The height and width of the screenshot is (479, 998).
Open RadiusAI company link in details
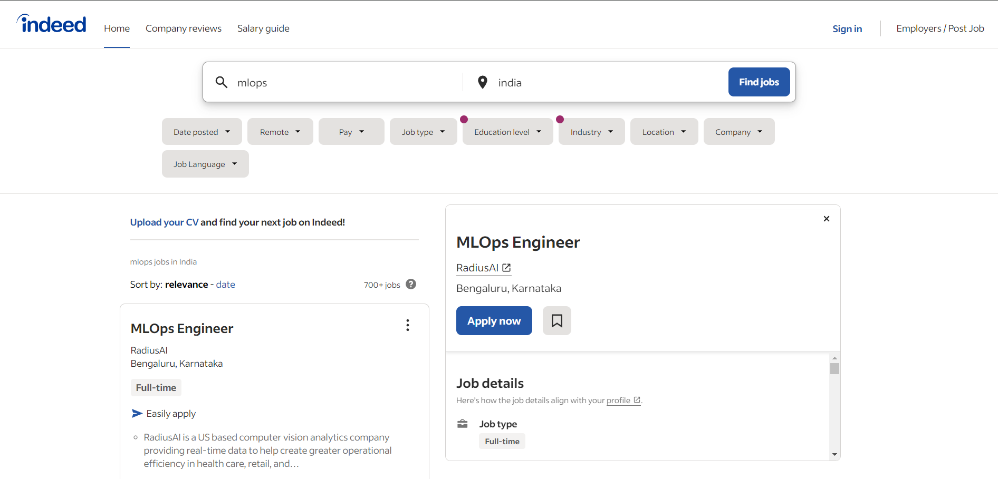point(484,268)
